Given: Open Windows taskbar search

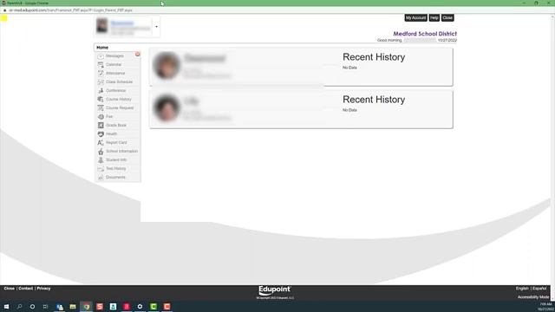Looking at the screenshot, I should click(19, 307).
